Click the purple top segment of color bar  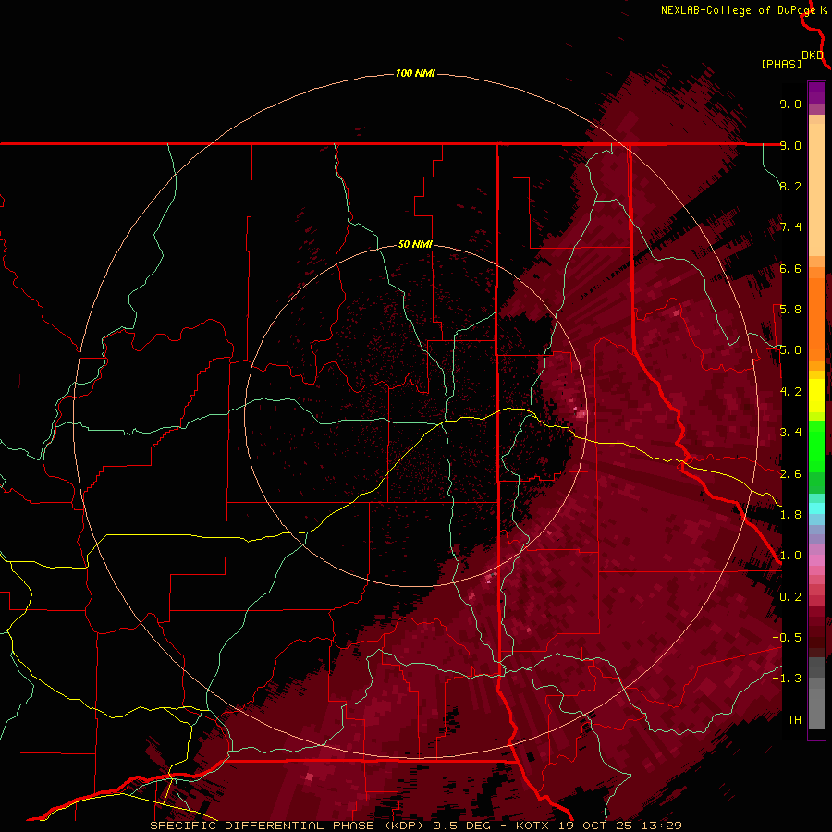pos(816,92)
